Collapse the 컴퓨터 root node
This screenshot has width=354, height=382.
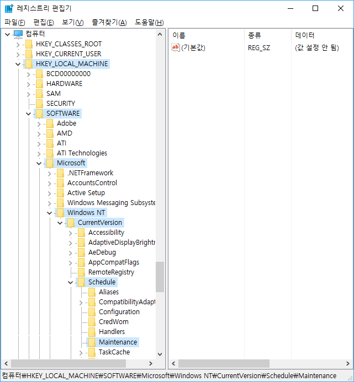[x=8, y=34]
